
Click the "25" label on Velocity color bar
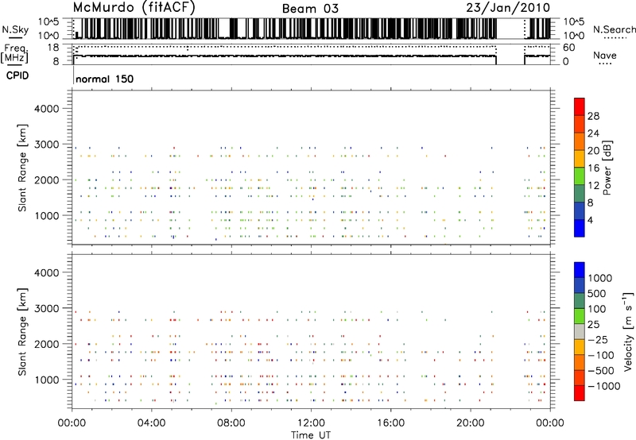[x=594, y=325]
